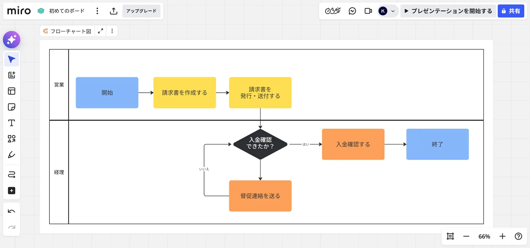Select the Text tool
The width and height of the screenshot is (530, 248).
pyautogui.click(x=12, y=123)
